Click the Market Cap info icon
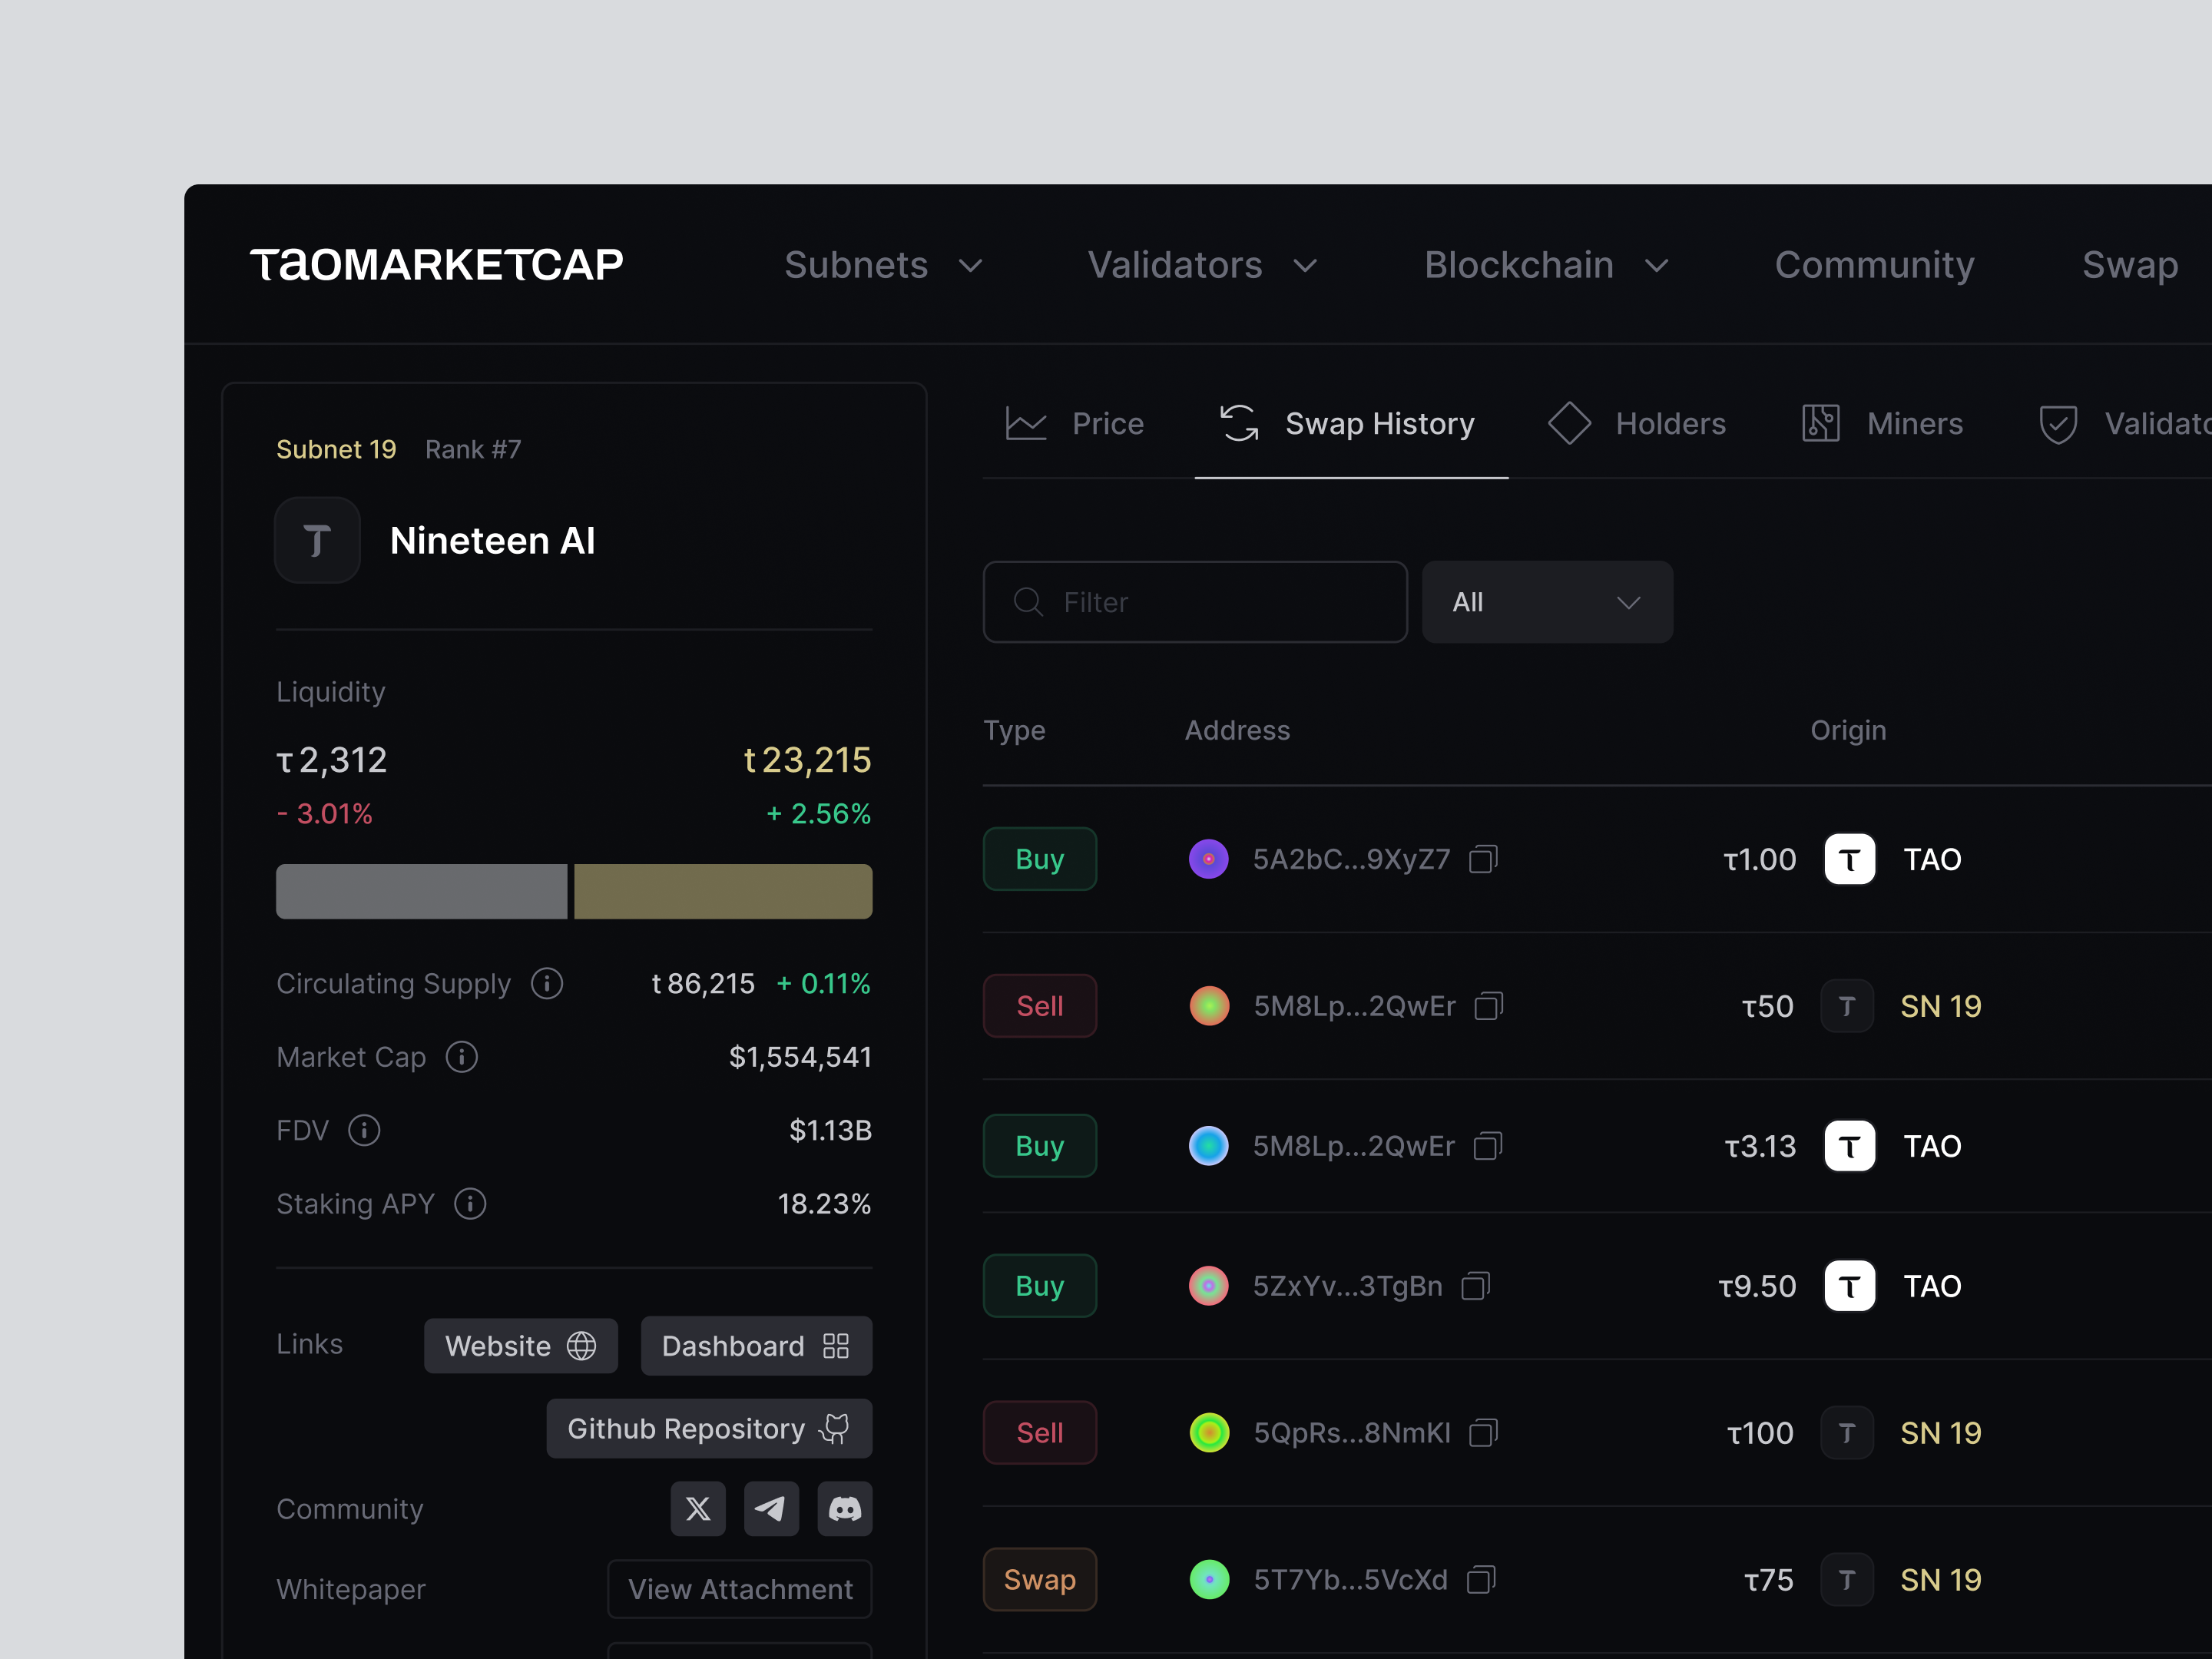Screen dimensions: 2212x1659 (462, 1057)
